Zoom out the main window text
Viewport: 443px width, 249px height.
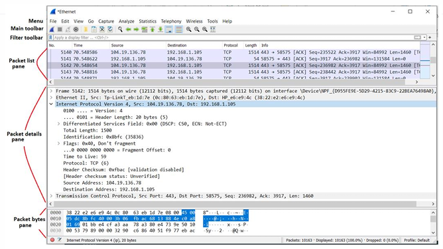(x=197, y=29)
